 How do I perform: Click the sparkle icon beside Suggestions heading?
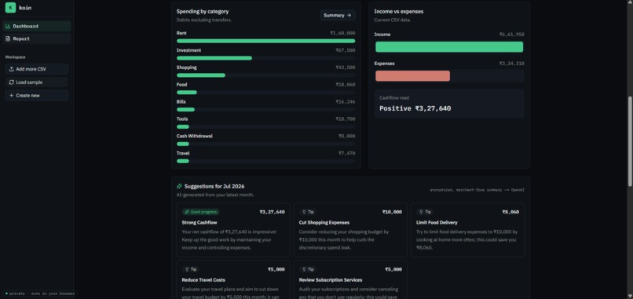(x=179, y=187)
